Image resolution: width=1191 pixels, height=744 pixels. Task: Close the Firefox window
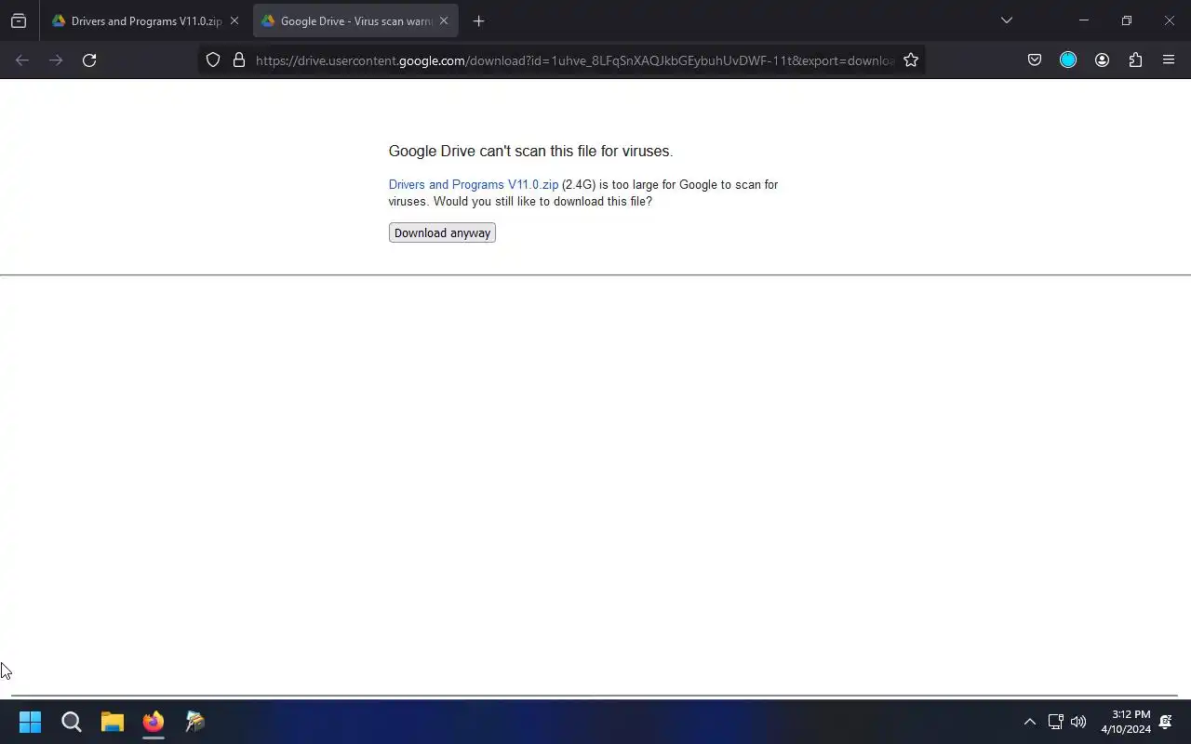point(1169,20)
